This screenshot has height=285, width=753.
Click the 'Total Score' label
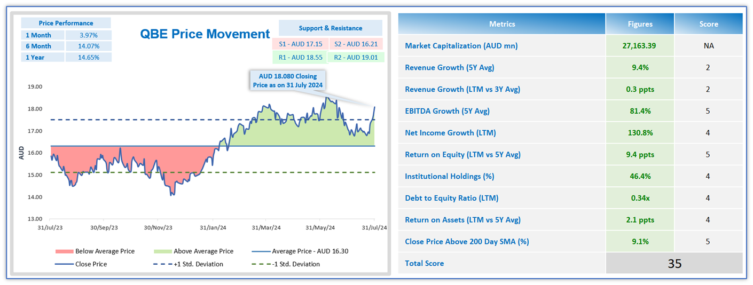click(425, 263)
